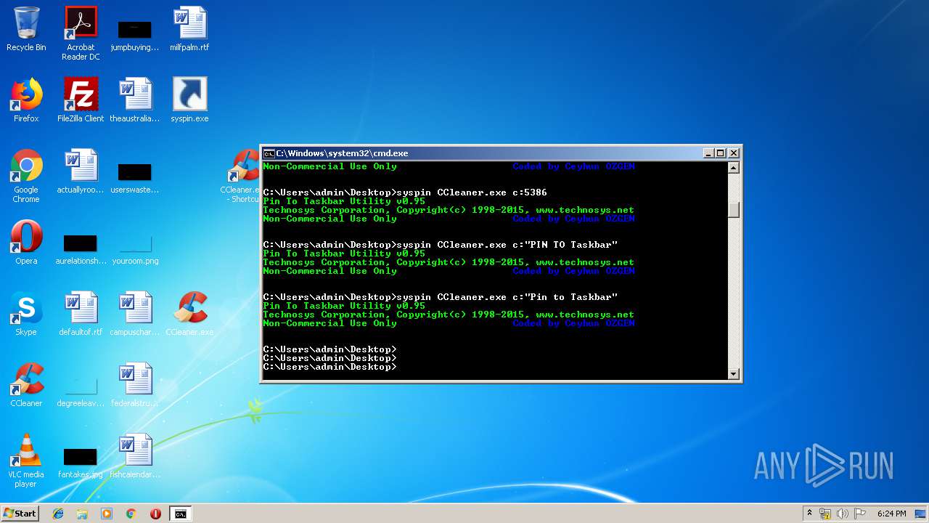Open Windows Explorer from taskbar
Image resolution: width=929 pixels, height=523 pixels.
(x=82, y=514)
